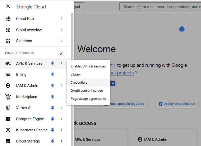
Task: Select Credentials in the submenu
Action: 88,83
